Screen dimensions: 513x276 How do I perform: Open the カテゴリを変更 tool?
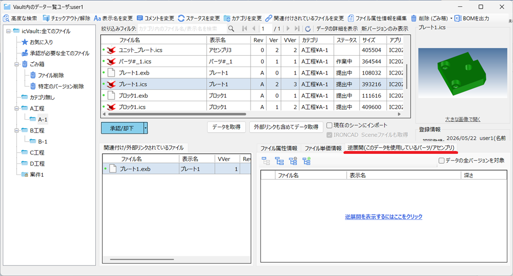(x=243, y=18)
